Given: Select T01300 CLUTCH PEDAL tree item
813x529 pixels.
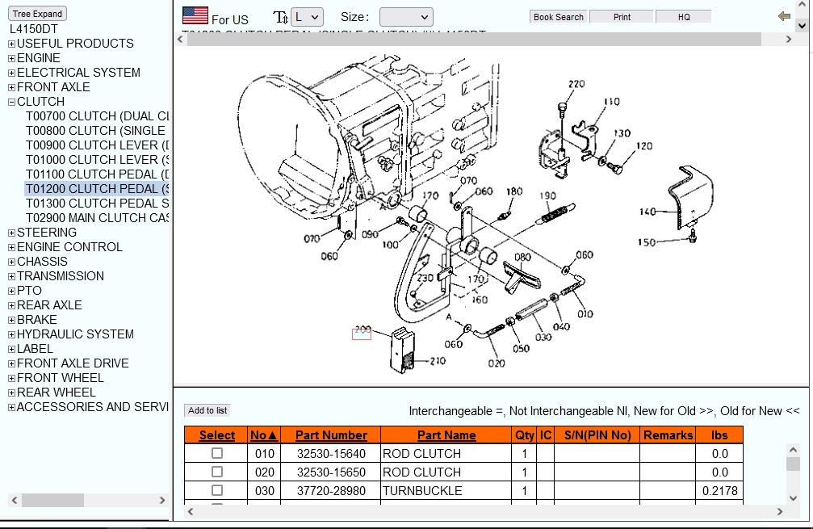Looking at the screenshot, I should [98, 204].
